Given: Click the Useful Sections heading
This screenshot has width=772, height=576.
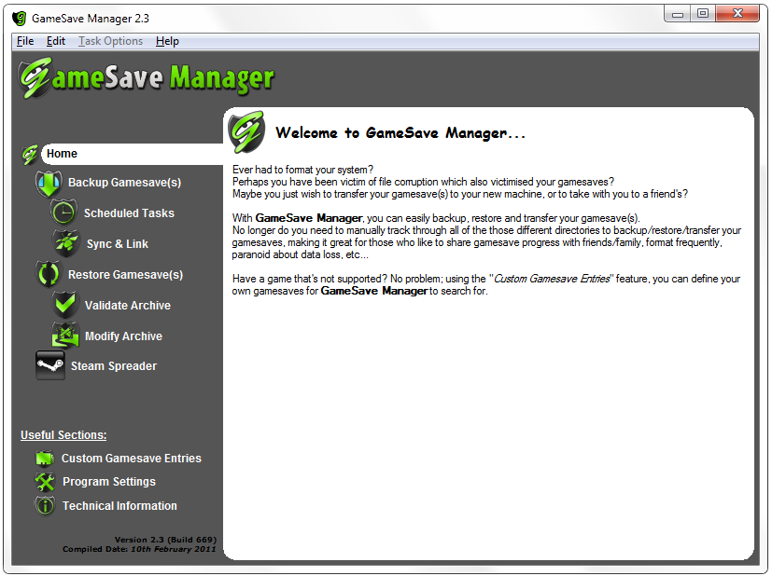Looking at the screenshot, I should point(63,435).
